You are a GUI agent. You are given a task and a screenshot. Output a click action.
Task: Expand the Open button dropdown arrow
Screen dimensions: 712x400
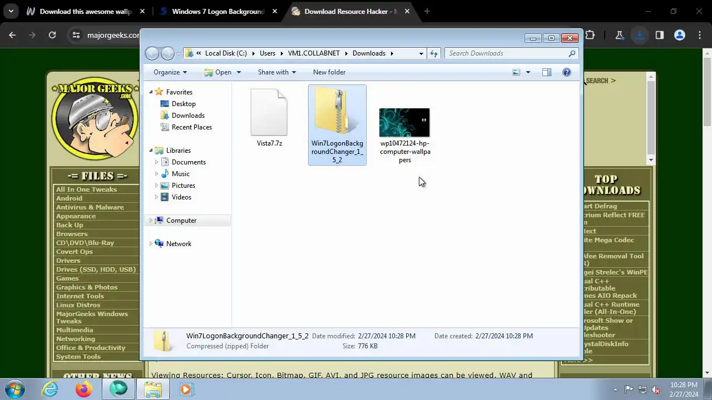[239, 72]
